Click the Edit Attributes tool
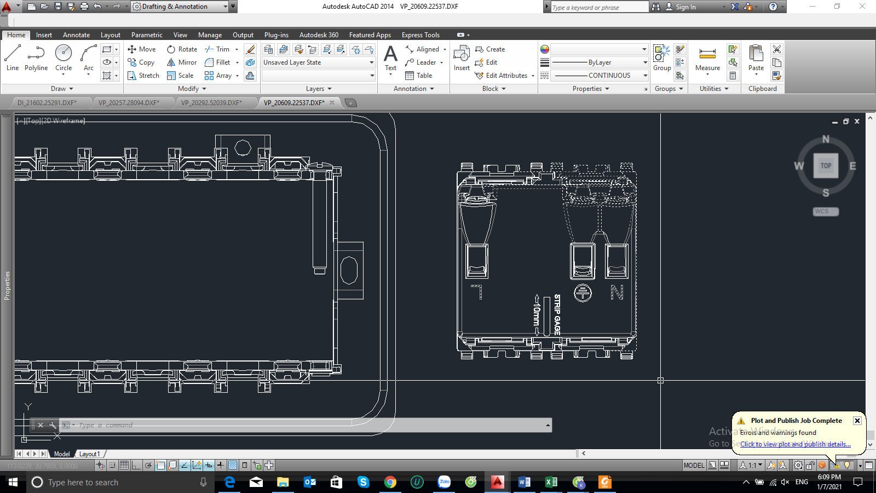Viewport: 876px width, 493px height. point(501,76)
